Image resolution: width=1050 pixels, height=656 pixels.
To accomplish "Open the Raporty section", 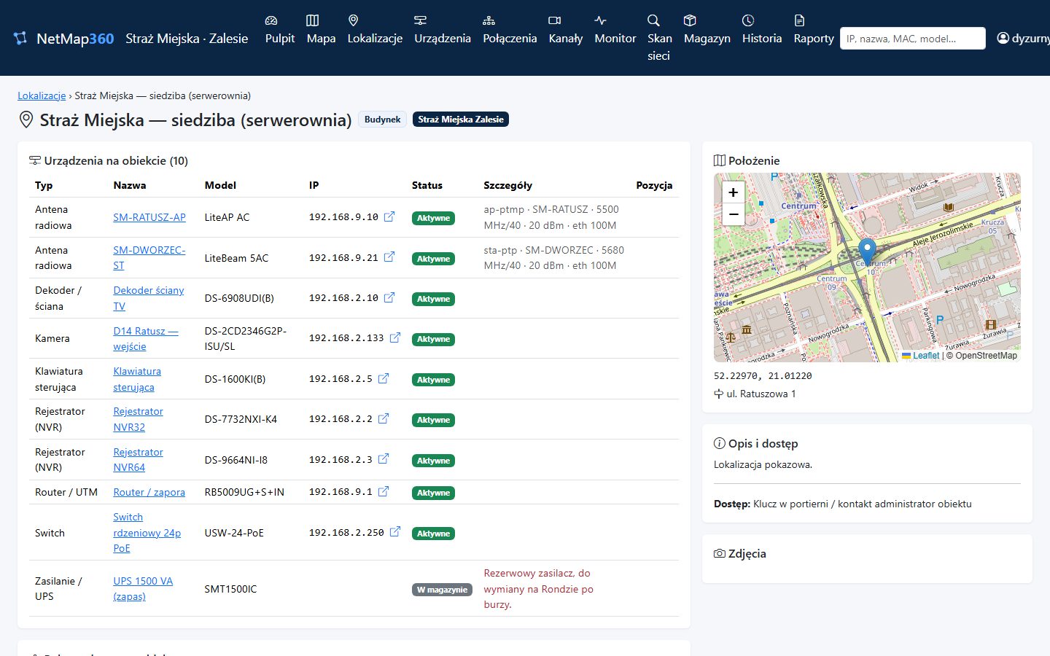I will coord(814,29).
